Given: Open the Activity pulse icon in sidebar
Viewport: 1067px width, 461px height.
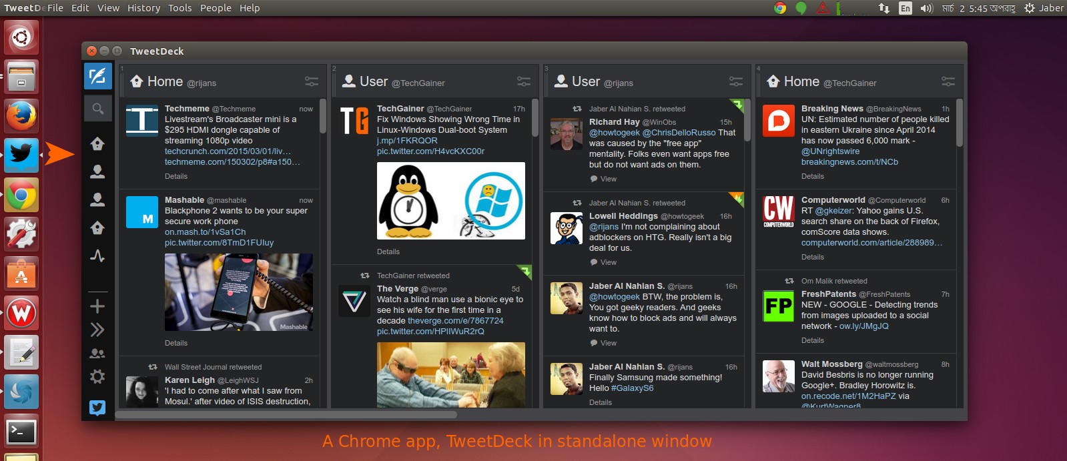Looking at the screenshot, I should [x=97, y=256].
